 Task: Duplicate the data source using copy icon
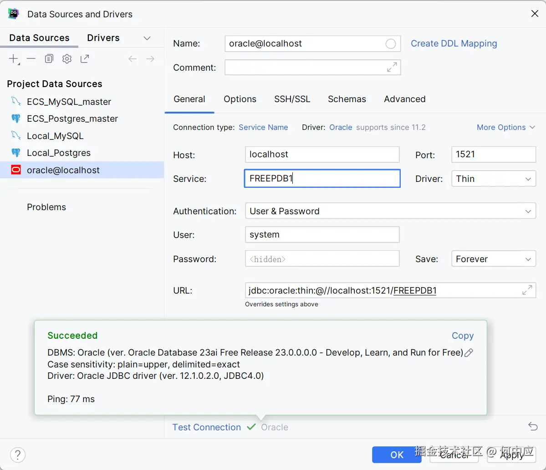coord(49,59)
